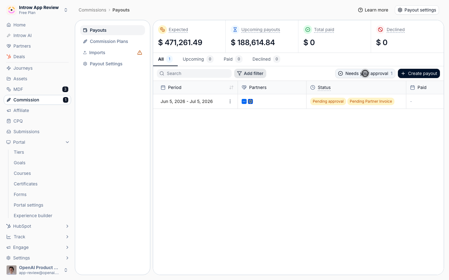This screenshot has height=280, width=449.
Task: Click the Pending approval status badge
Action: [x=328, y=101]
